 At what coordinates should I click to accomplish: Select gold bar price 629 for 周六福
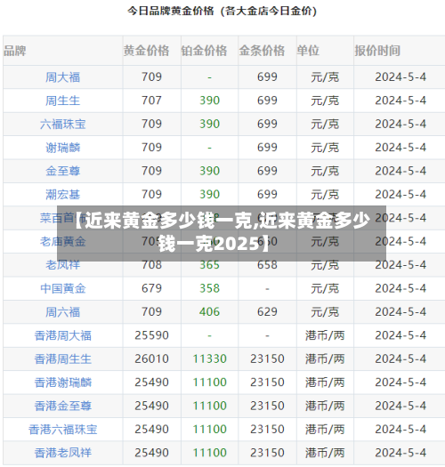tap(267, 312)
